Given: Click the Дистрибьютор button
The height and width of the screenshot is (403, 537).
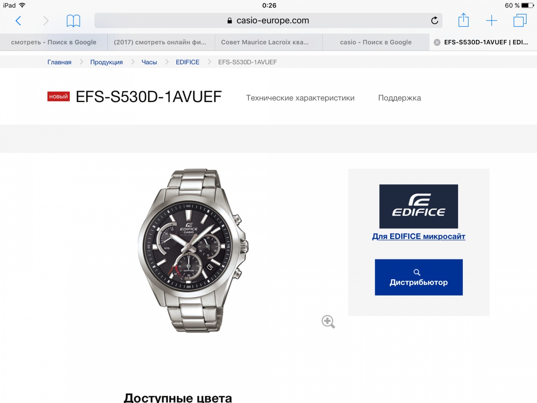Looking at the screenshot, I should 419,277.
